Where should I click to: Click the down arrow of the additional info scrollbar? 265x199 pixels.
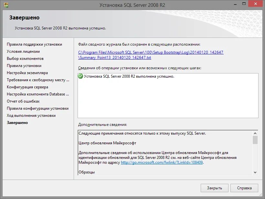(255, 172)
